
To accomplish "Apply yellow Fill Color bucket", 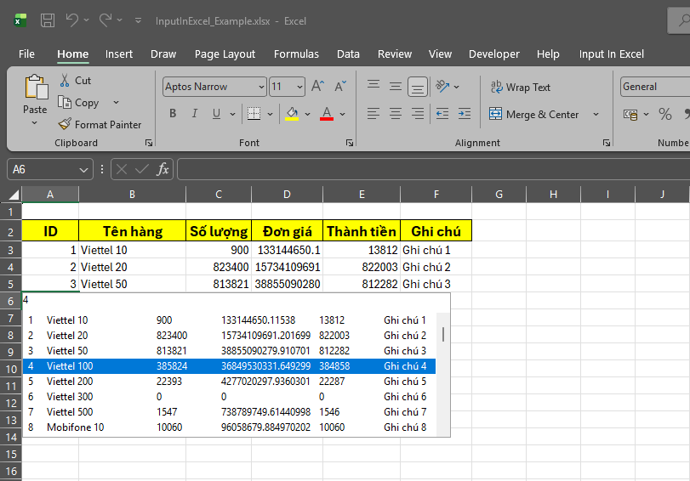I will pyautogui.click(x=292, y=113).
